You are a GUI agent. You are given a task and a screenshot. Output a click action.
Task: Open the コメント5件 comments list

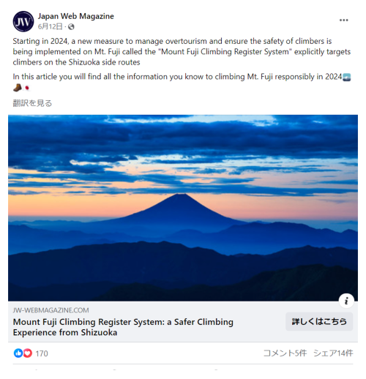click(x=285, y=353)
